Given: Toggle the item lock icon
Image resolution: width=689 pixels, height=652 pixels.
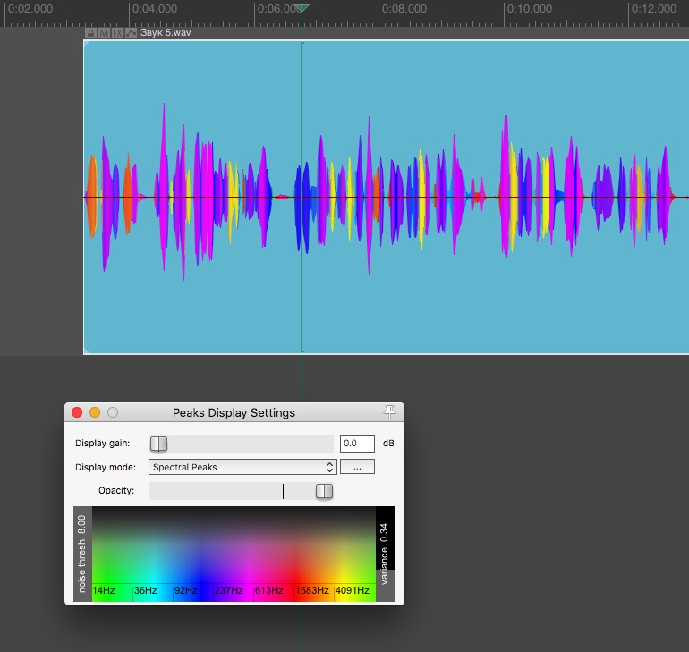Looking at the screenshot, I should click(90, 33).
